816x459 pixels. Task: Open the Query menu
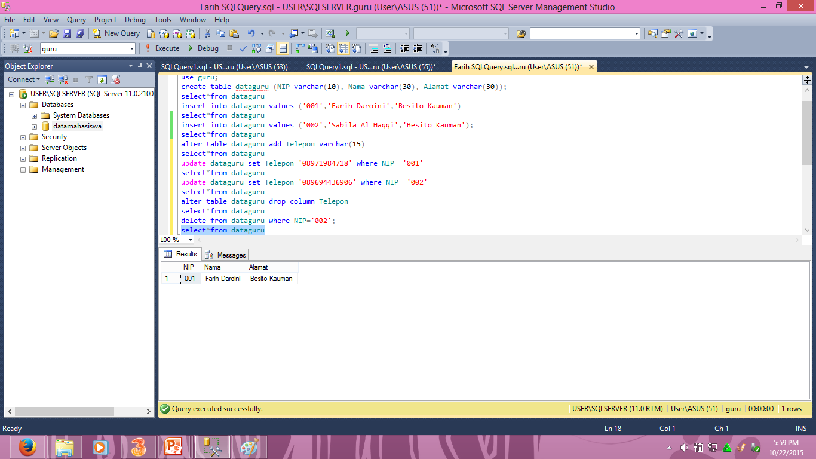pyautogui.click(x=76, y=20)
